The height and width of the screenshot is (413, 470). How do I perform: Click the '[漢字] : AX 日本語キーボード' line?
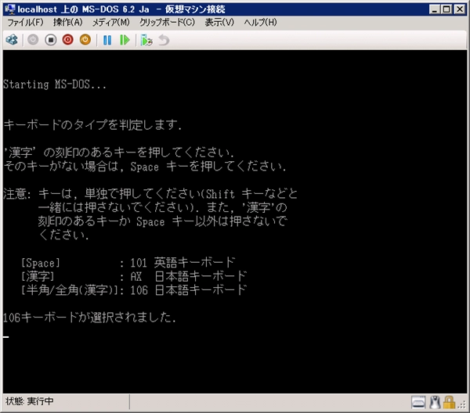134,276
